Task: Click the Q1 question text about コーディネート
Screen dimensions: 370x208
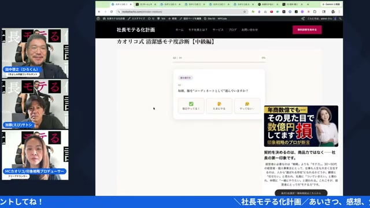Action: (213, 91)
